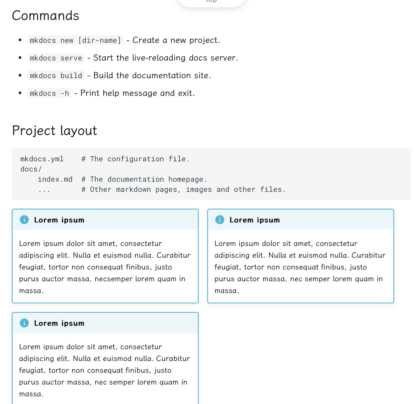Click the info icon in the right-hand Lorem ipsum box
This screenshot has width=415, height=404.
pos(220,220)
